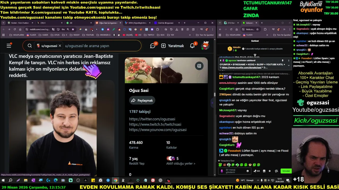Bookmark the kick.com page with star

pyautogui.click(x=257, y=29)
